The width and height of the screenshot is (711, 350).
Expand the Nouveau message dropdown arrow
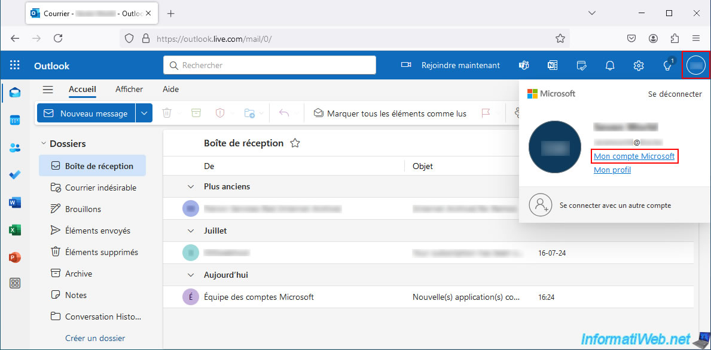click(x=144, y=113)
